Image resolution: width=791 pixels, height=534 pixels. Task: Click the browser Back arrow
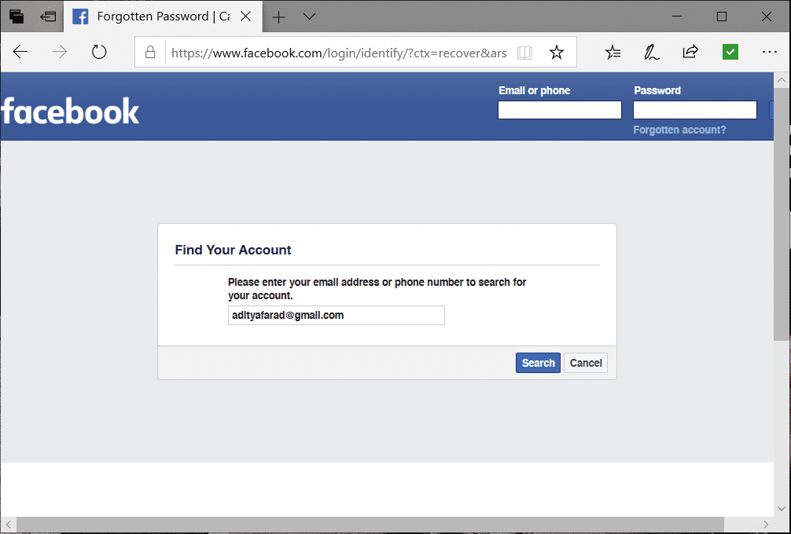20,53
